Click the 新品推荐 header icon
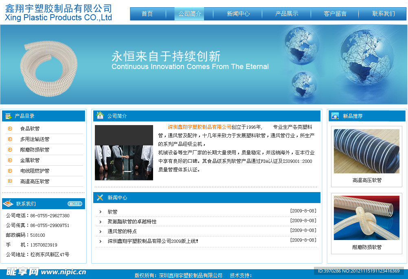Screen dimensions: 408x279 [x=335, y=116]
